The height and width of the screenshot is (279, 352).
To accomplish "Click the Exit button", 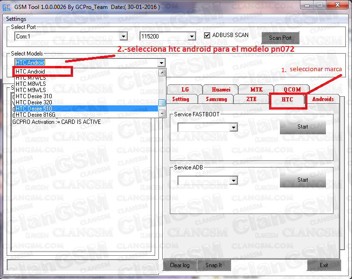I will 324,265.
